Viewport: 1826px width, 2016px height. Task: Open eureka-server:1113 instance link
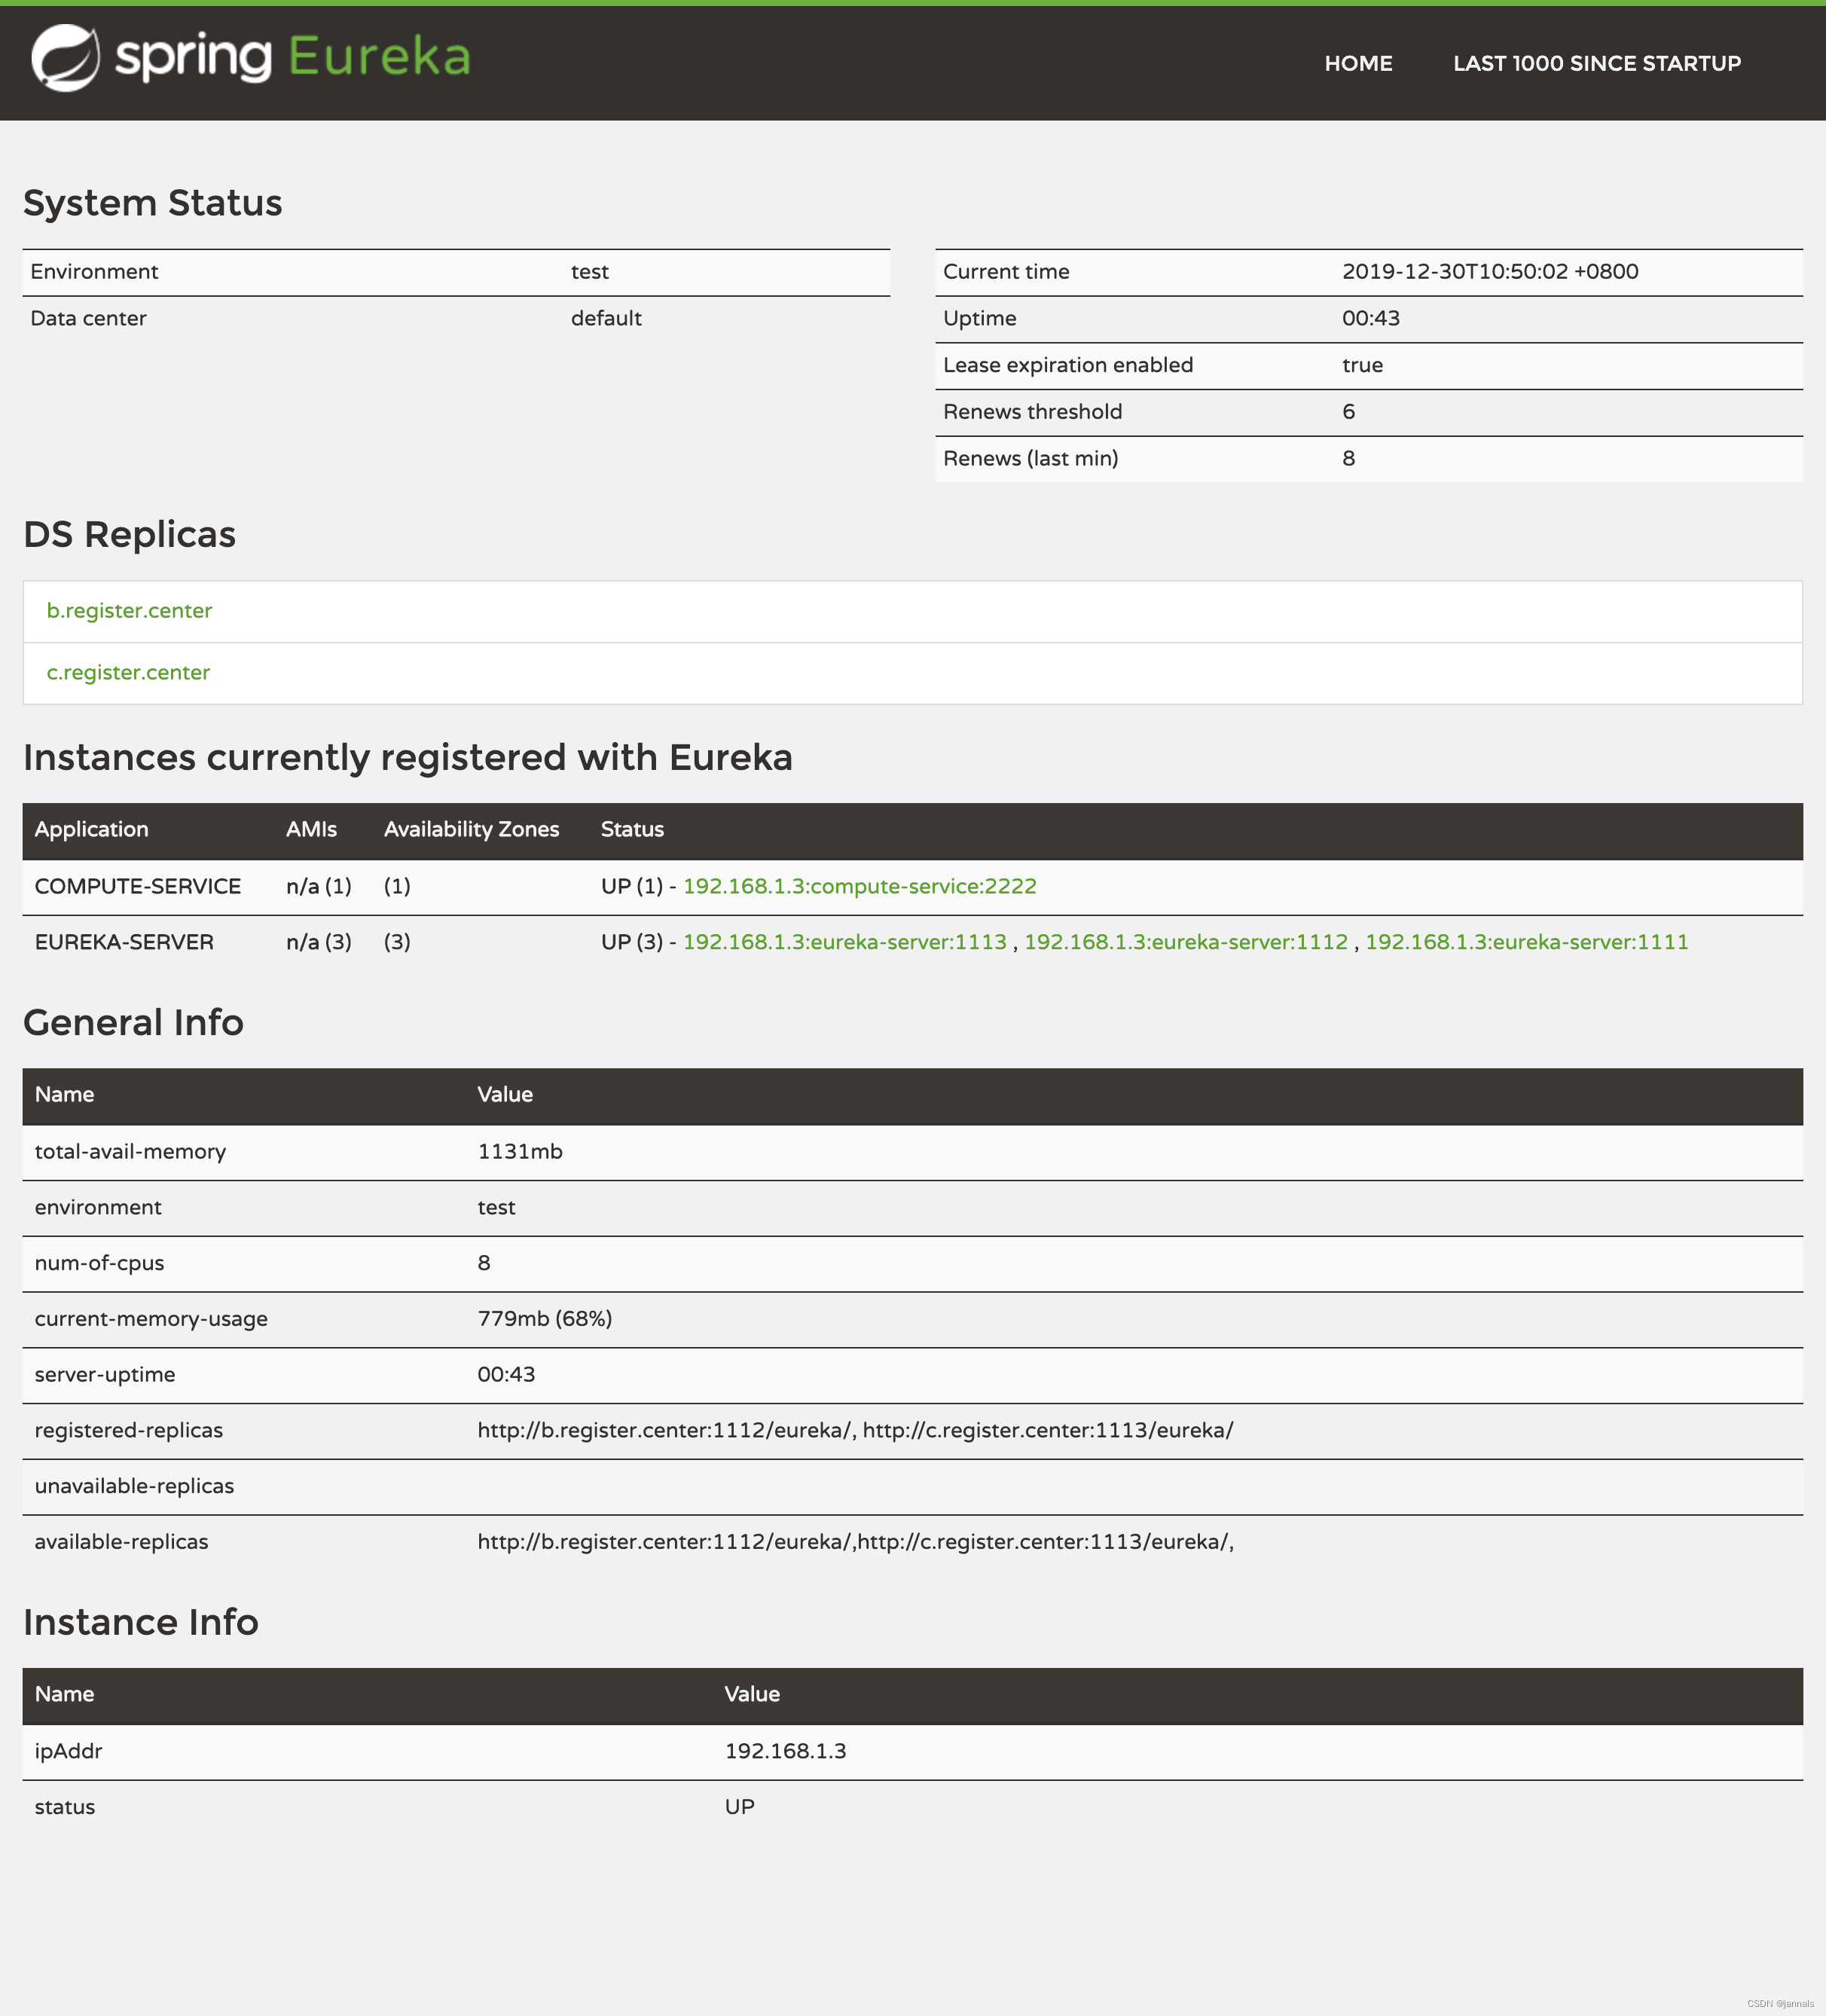click(x=844, y=943)
